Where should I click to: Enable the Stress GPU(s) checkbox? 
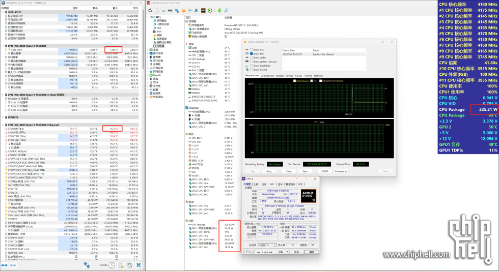[x=252, y=70]
